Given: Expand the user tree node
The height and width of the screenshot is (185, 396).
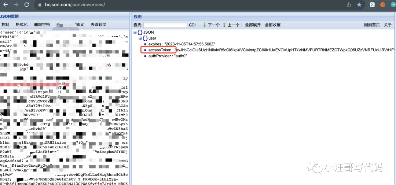Looking at the screenshot, I should (x=140, y=38).
